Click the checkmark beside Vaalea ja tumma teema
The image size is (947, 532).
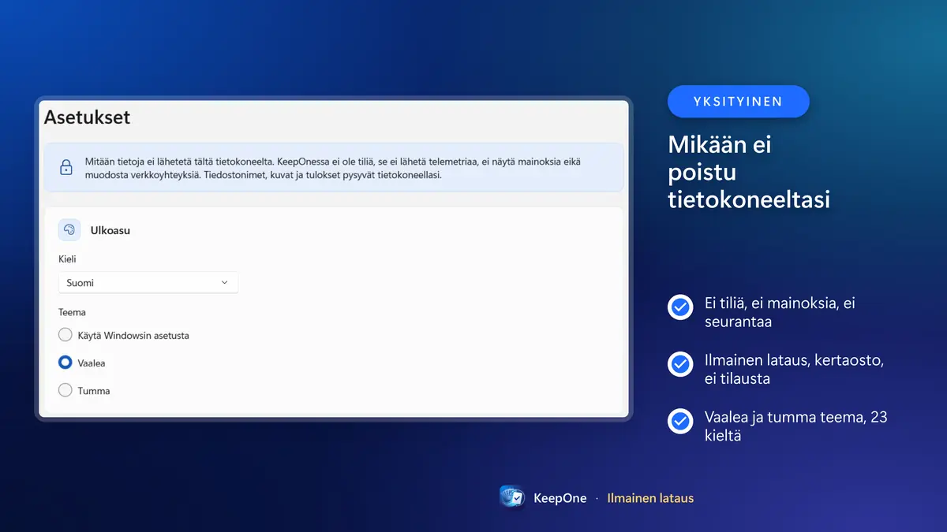pyautogui.click(x=680, y=421)
